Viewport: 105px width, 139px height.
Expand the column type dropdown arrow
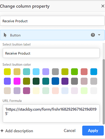coord(99,35)
